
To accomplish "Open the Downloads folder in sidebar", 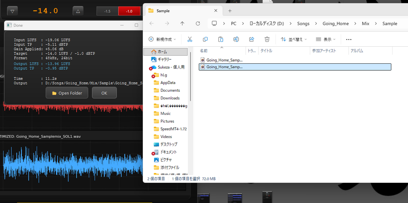I will pyautogui.click(x=166, y=98).
